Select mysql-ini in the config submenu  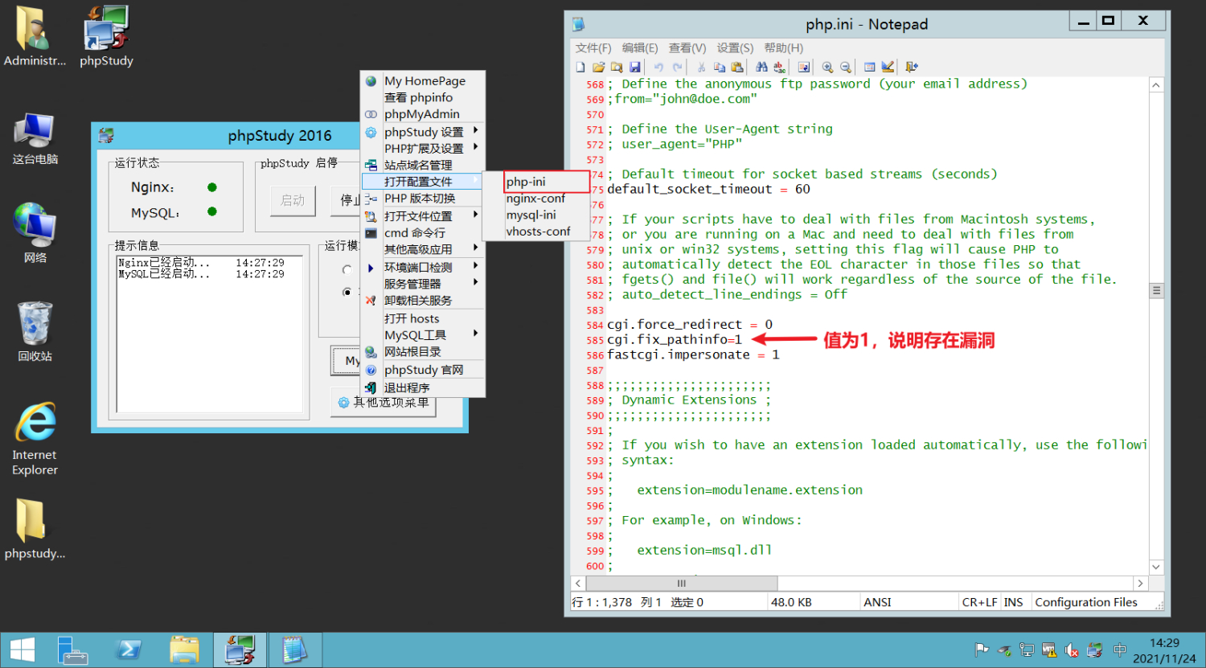point(535,215)
